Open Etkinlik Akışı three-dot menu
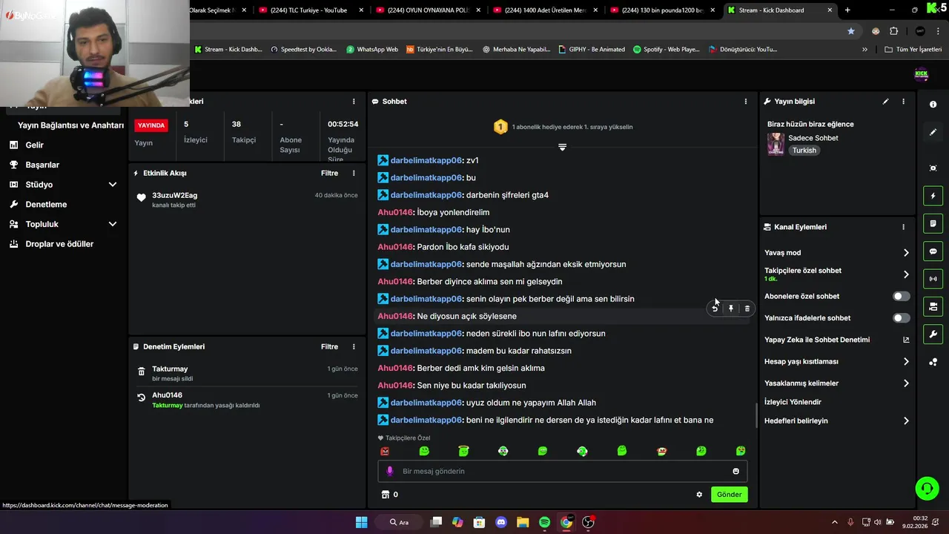The width and height of the screenshot is (949, 534). click(x=354, y=173)
